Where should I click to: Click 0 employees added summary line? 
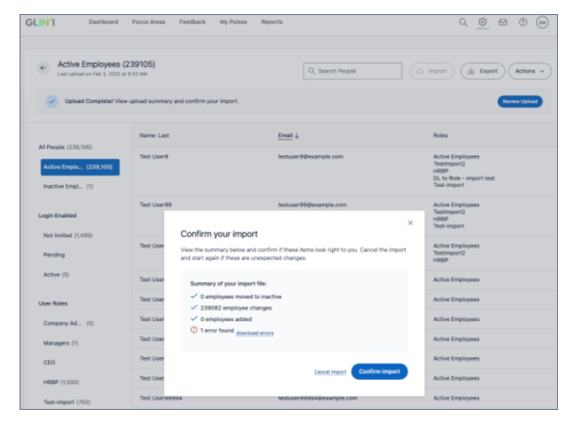point(226,320)
